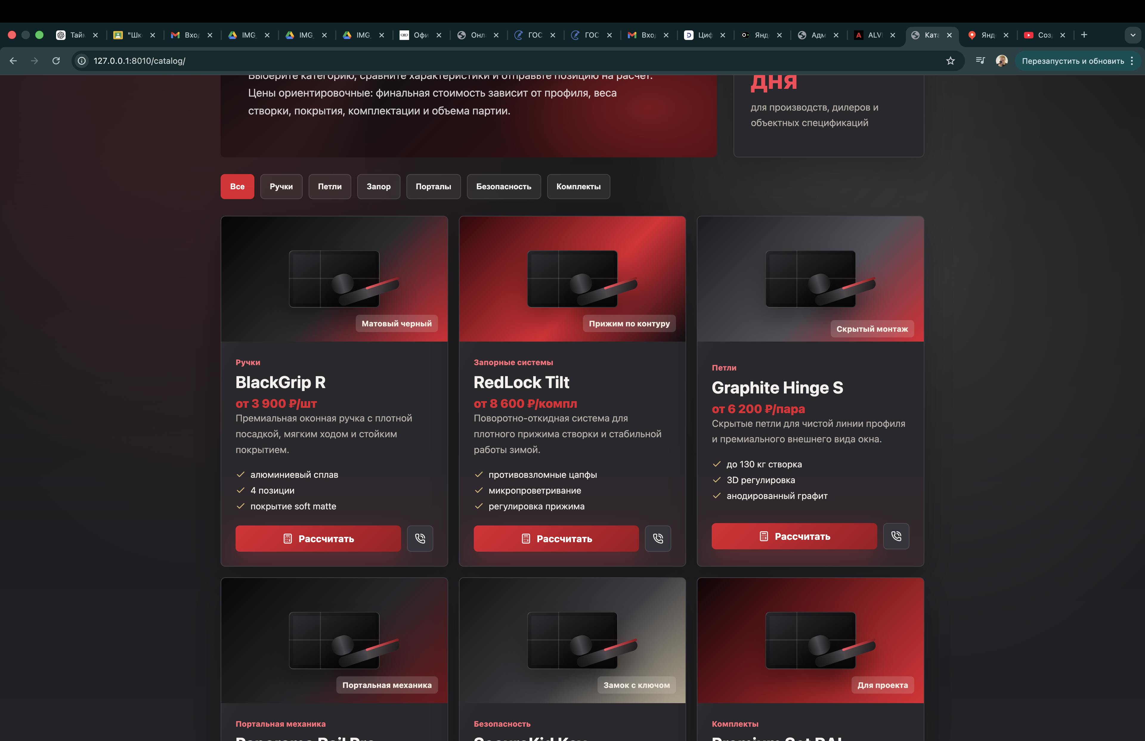Select the Все filter chip
Screen dimensions: 1145x741
point(237,186)
